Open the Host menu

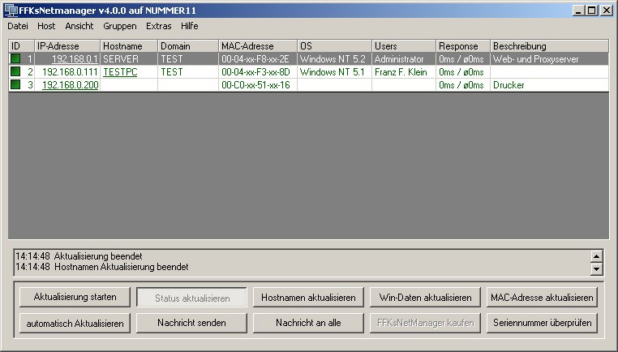(46, 26)
